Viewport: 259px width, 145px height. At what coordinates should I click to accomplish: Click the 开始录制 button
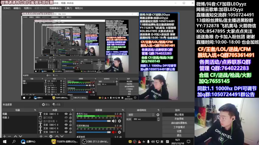tap(179, 119)
